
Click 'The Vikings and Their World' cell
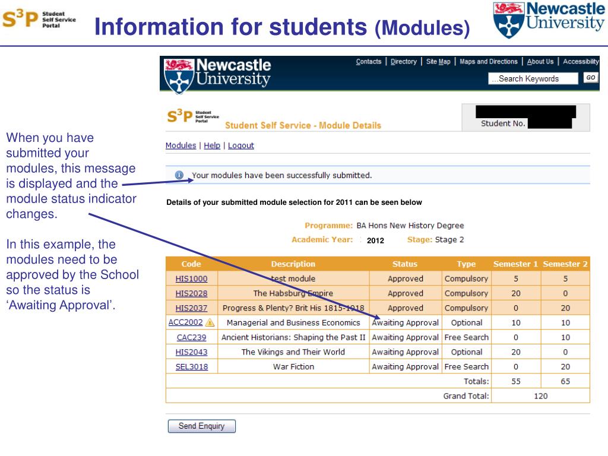(x=293, y=352)
